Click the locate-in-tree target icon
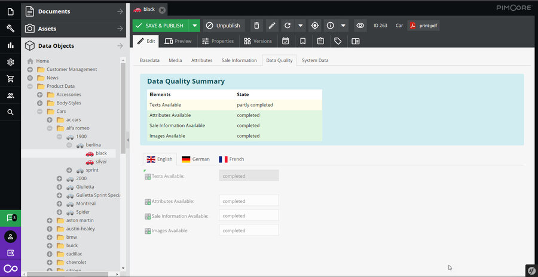 click(x=315, y=26)
